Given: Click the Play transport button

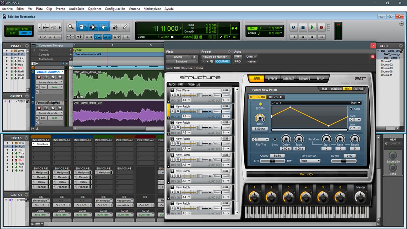Looking at the screenshot, I should (312, 27).
